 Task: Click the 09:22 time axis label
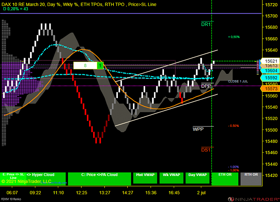pyautogui.click(x=35, y=193)
